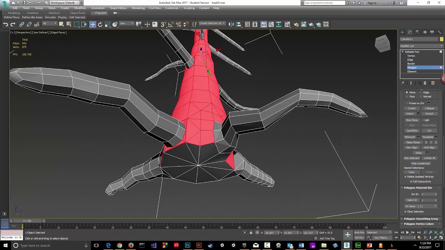Toggle the 3D Snaps icon
The height and width of the screenshot is (250, 445).
pos(163,24)
